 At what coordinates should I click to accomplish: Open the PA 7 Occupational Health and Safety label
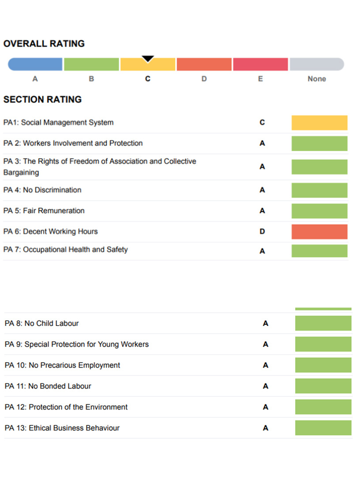click(66, 250)
